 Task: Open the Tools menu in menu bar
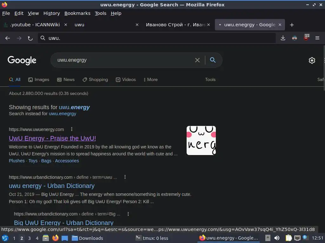[x=101, y=13]
